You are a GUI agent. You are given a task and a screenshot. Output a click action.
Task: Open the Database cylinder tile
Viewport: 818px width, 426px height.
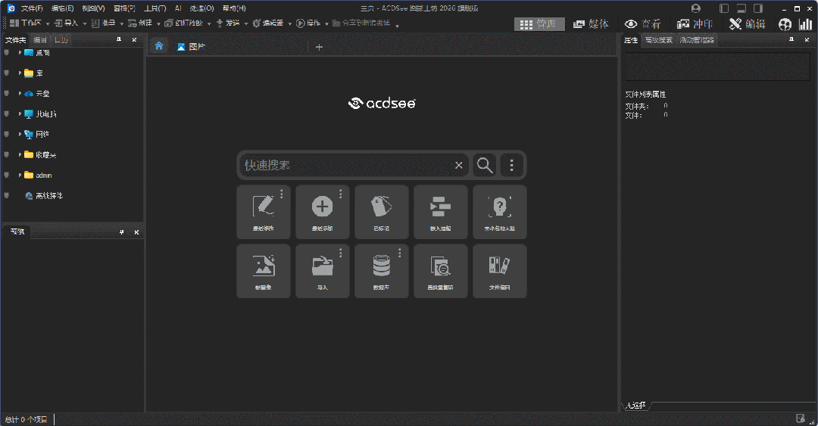tap(381, 271)
